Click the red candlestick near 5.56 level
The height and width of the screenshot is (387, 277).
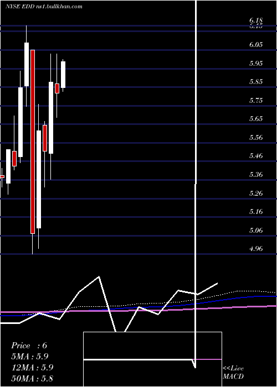45,138
